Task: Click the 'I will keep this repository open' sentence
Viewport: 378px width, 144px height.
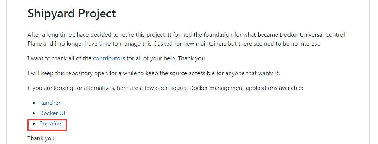Action: [x=154, y=73]
